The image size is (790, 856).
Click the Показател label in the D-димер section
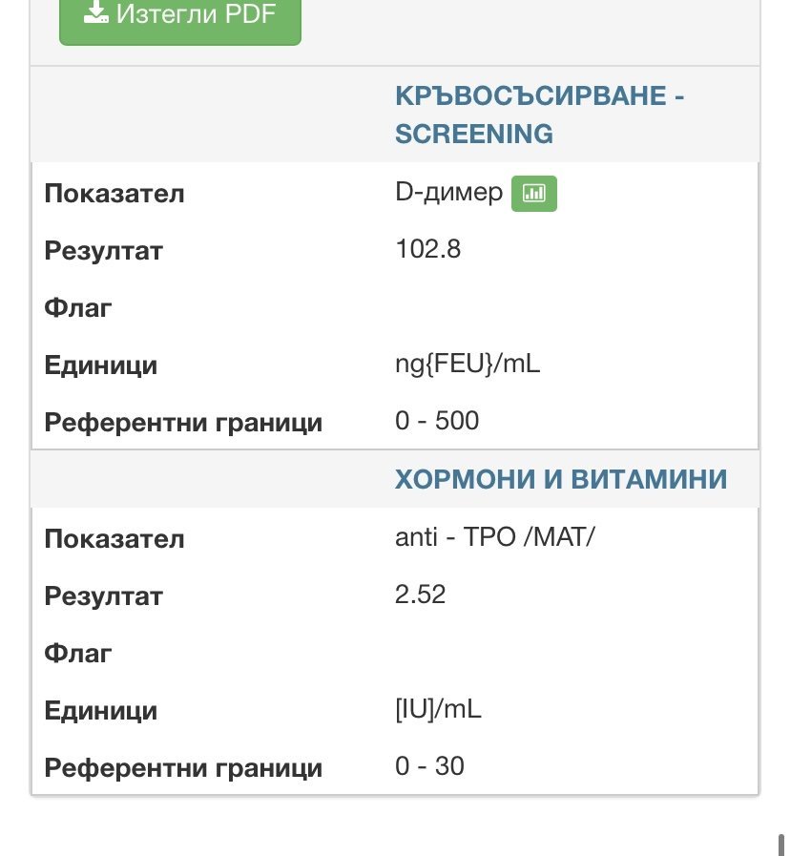coord(114,194)
